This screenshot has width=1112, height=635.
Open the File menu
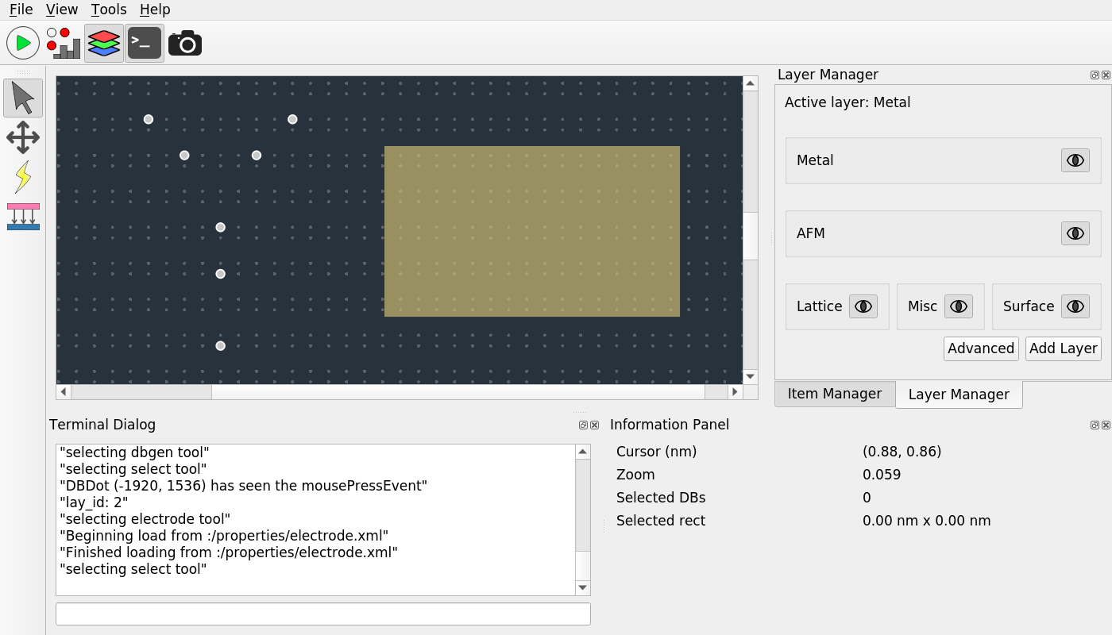(21, 10)
